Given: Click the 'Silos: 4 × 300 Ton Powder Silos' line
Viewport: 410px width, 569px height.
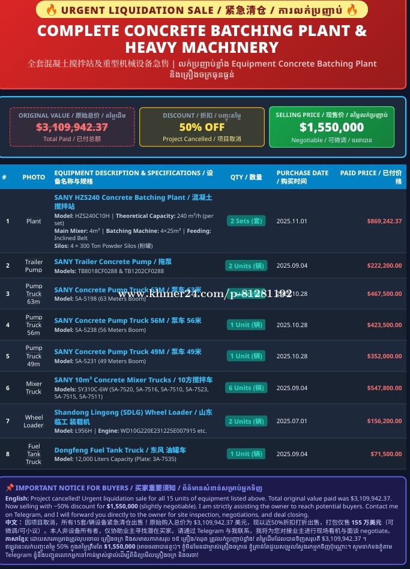Looking at the screenshot, I should [103, 245].
